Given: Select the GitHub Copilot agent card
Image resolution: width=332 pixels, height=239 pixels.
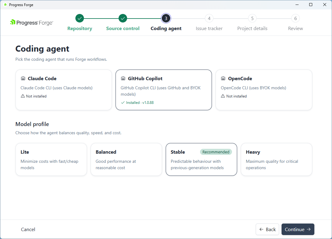Looking at the screenshot, I should click(x=164, y=90).
